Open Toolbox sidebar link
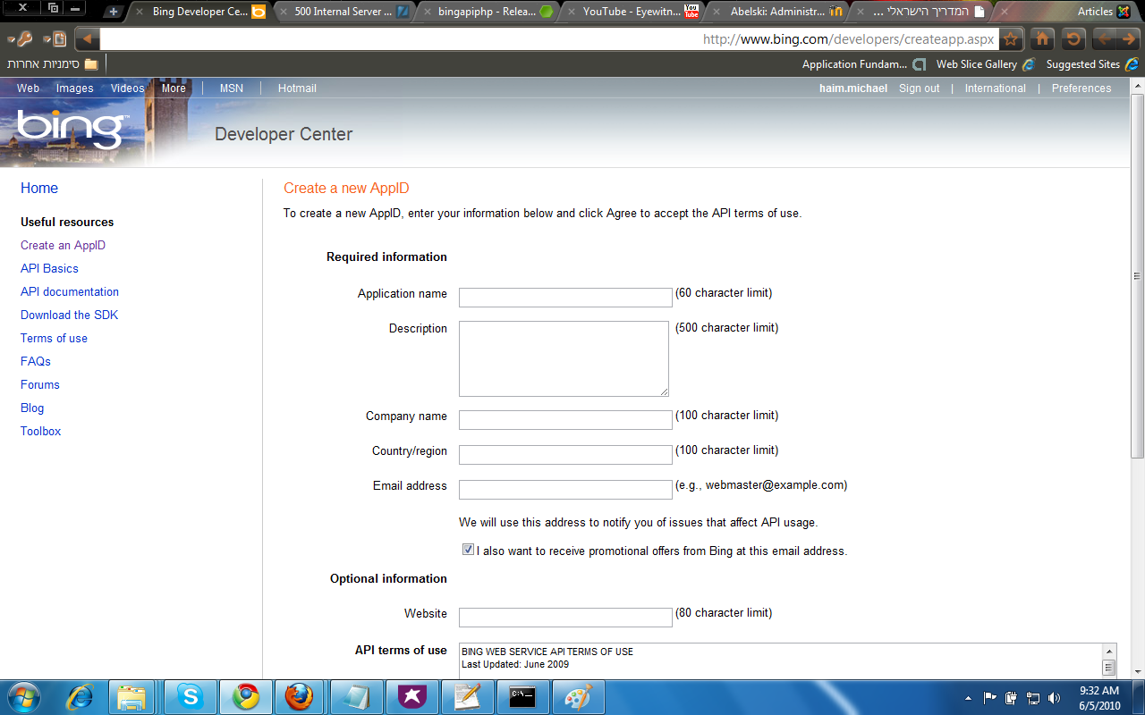1145x715 pixels. (x=41, y=431)
